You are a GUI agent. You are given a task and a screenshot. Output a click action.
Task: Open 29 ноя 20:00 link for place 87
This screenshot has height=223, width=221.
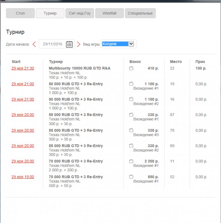pyautogui.click(x=23, y=115)
